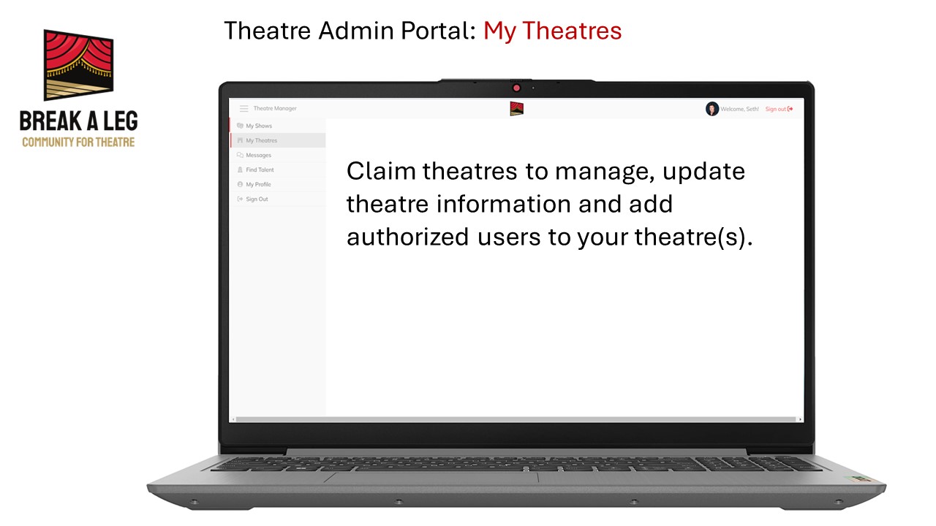Image resolution: width=936 pixels, height=526 pixels.
Task: Go to Find Talent label in the sidebar
Action: (260, 169)
